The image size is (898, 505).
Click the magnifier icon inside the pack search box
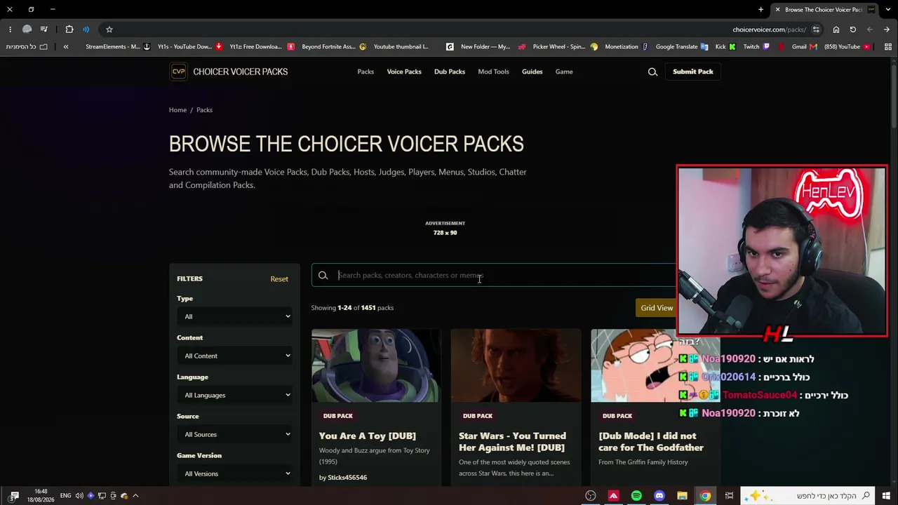323,276
